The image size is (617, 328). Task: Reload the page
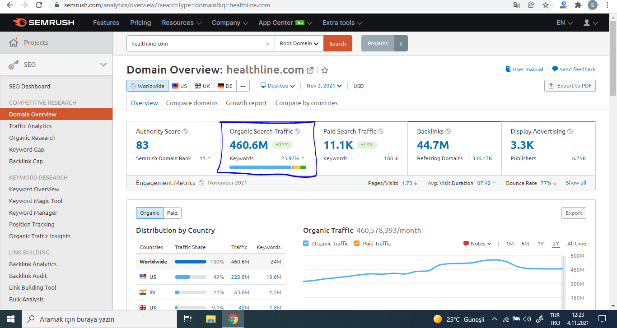click(39, 5)
